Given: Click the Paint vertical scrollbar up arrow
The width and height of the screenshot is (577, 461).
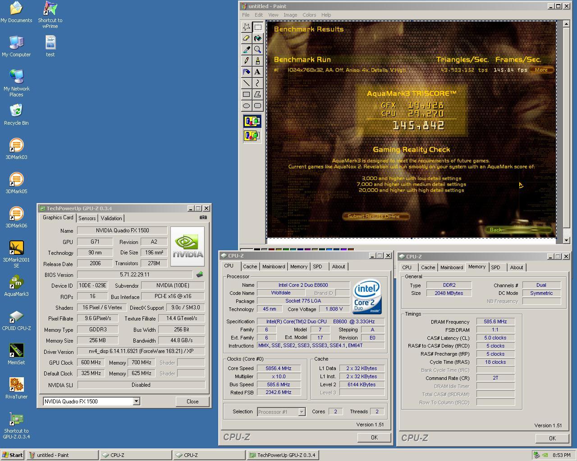Looking at the screenshot, I should coord(566,24).
